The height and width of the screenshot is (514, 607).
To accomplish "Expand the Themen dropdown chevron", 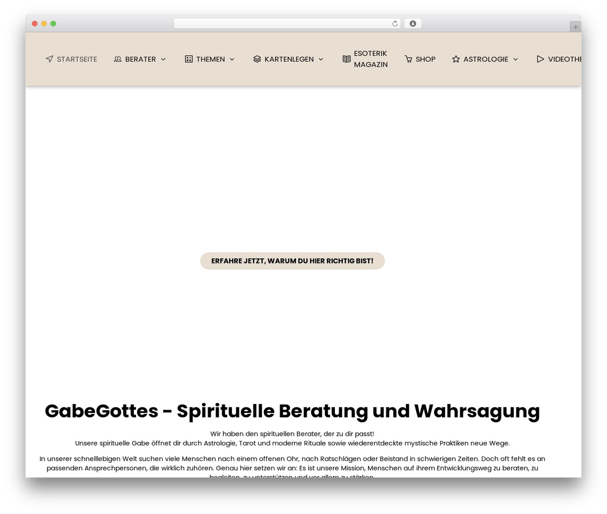I will 232,59.
